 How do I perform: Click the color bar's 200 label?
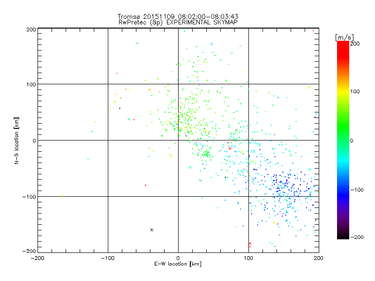click(x=355, y=44)
